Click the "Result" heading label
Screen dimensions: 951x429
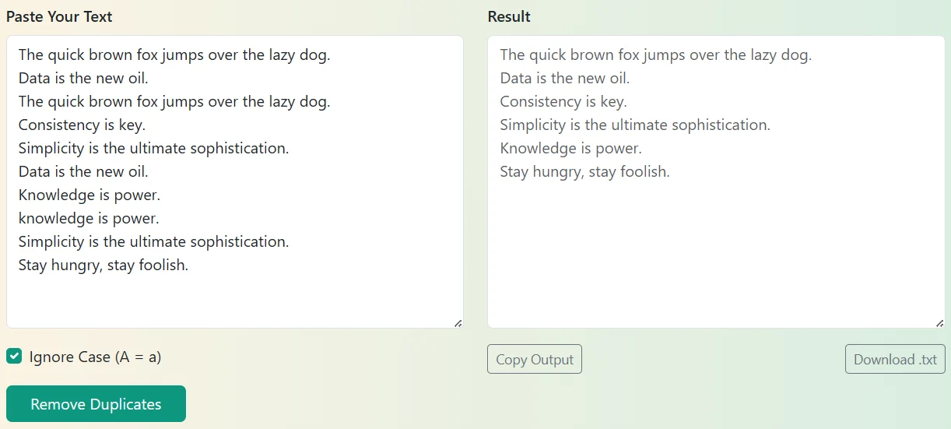tap(509, 16)
